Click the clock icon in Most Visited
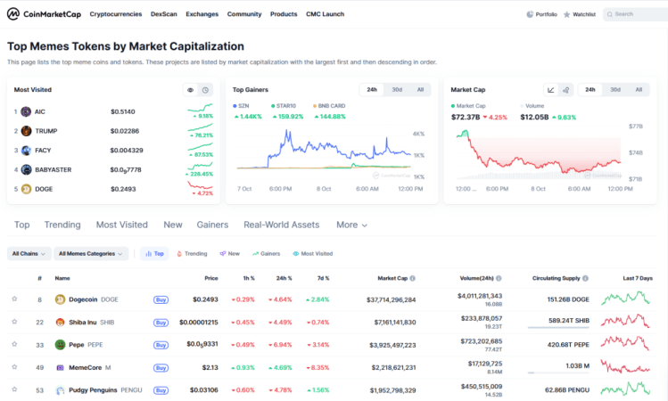The height and width of the screenshot is (401, 668). [205, 90]
